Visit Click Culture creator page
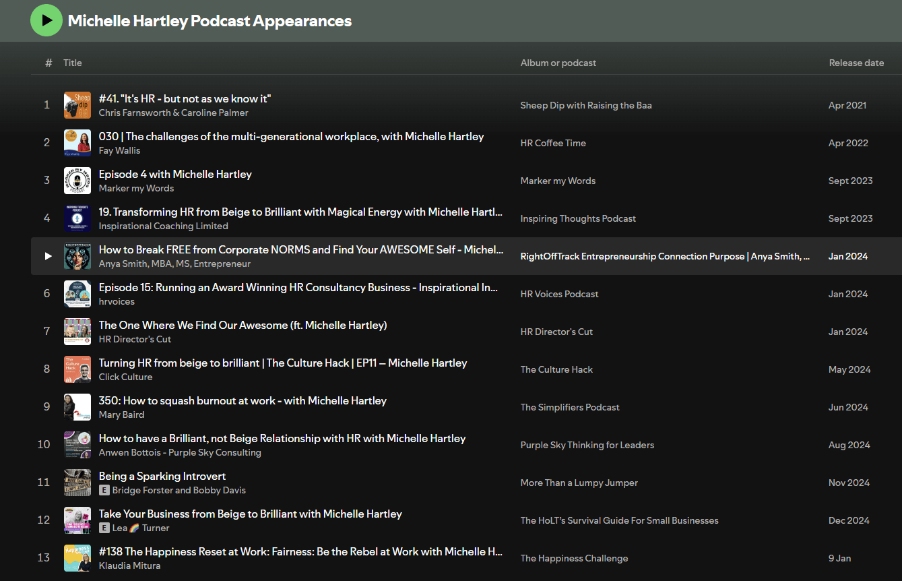This screenshot has width=902, height=581. coord(125,377)
